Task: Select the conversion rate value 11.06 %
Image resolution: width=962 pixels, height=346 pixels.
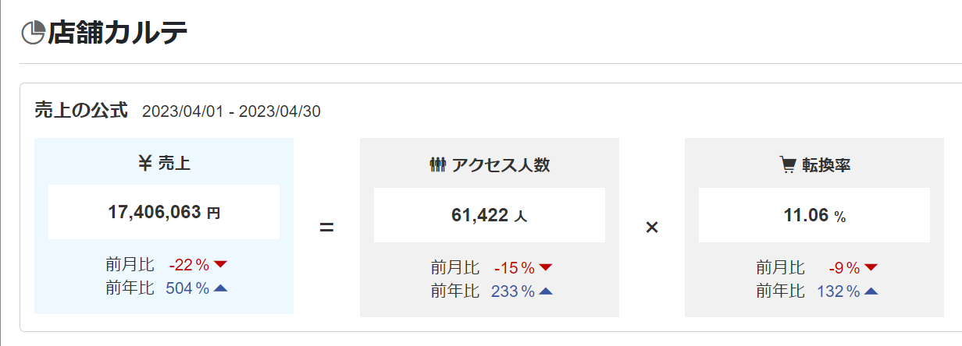Action: pyautogui.click(x=814, y=215)
